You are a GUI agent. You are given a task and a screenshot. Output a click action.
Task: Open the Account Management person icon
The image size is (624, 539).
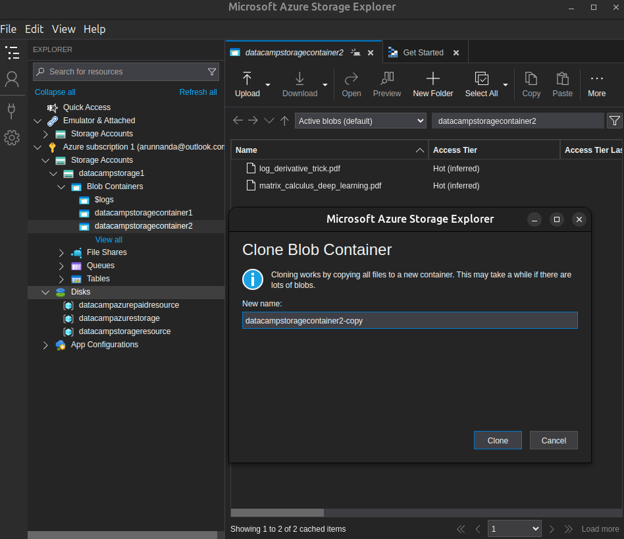[12, 80]
